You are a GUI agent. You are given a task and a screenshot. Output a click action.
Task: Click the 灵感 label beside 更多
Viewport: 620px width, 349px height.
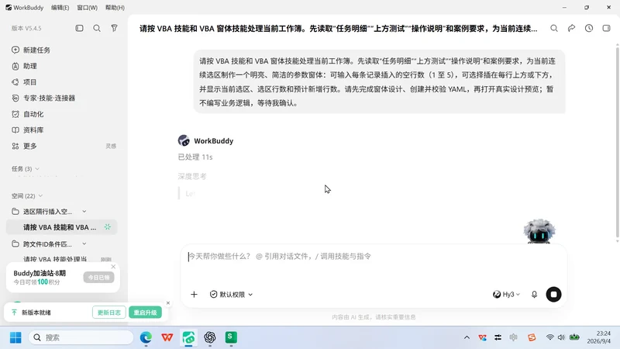pos(111,146)
